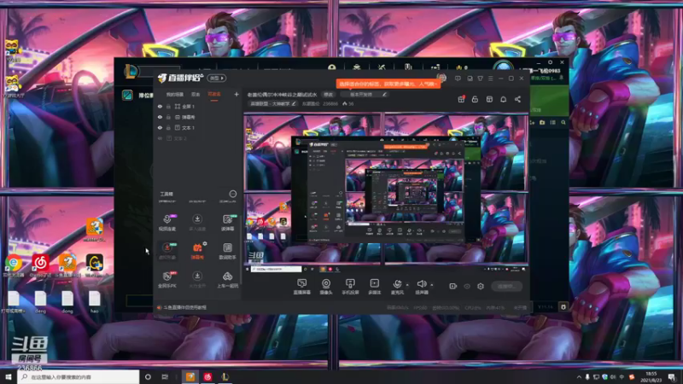The height and width of the screenshot is (384, 683).
Task: Click user avatar in streaming app title bar
Action: click(441, 78)
